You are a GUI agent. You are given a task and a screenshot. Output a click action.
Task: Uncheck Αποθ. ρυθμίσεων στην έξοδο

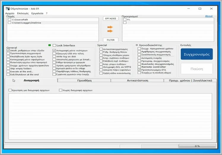(8, 50)
